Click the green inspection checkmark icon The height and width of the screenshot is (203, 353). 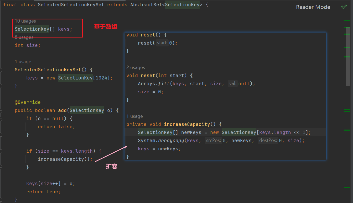click(344, 7)
